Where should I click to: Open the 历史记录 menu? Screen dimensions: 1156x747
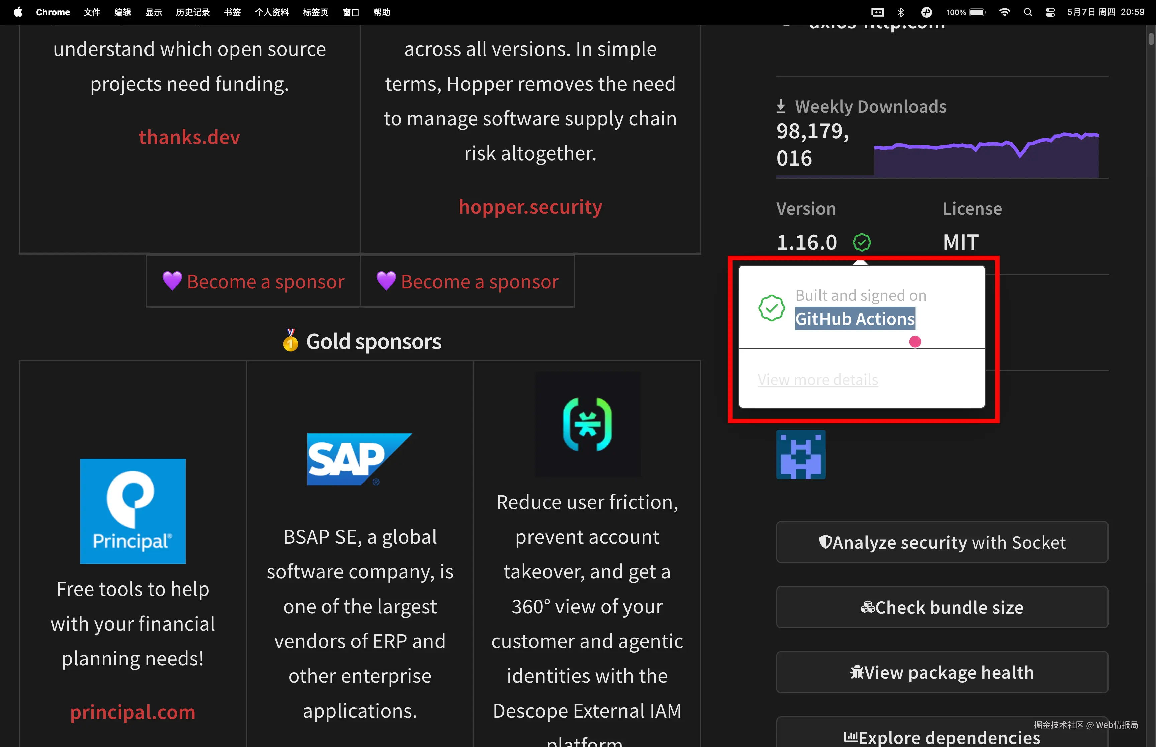coord(193,12)
